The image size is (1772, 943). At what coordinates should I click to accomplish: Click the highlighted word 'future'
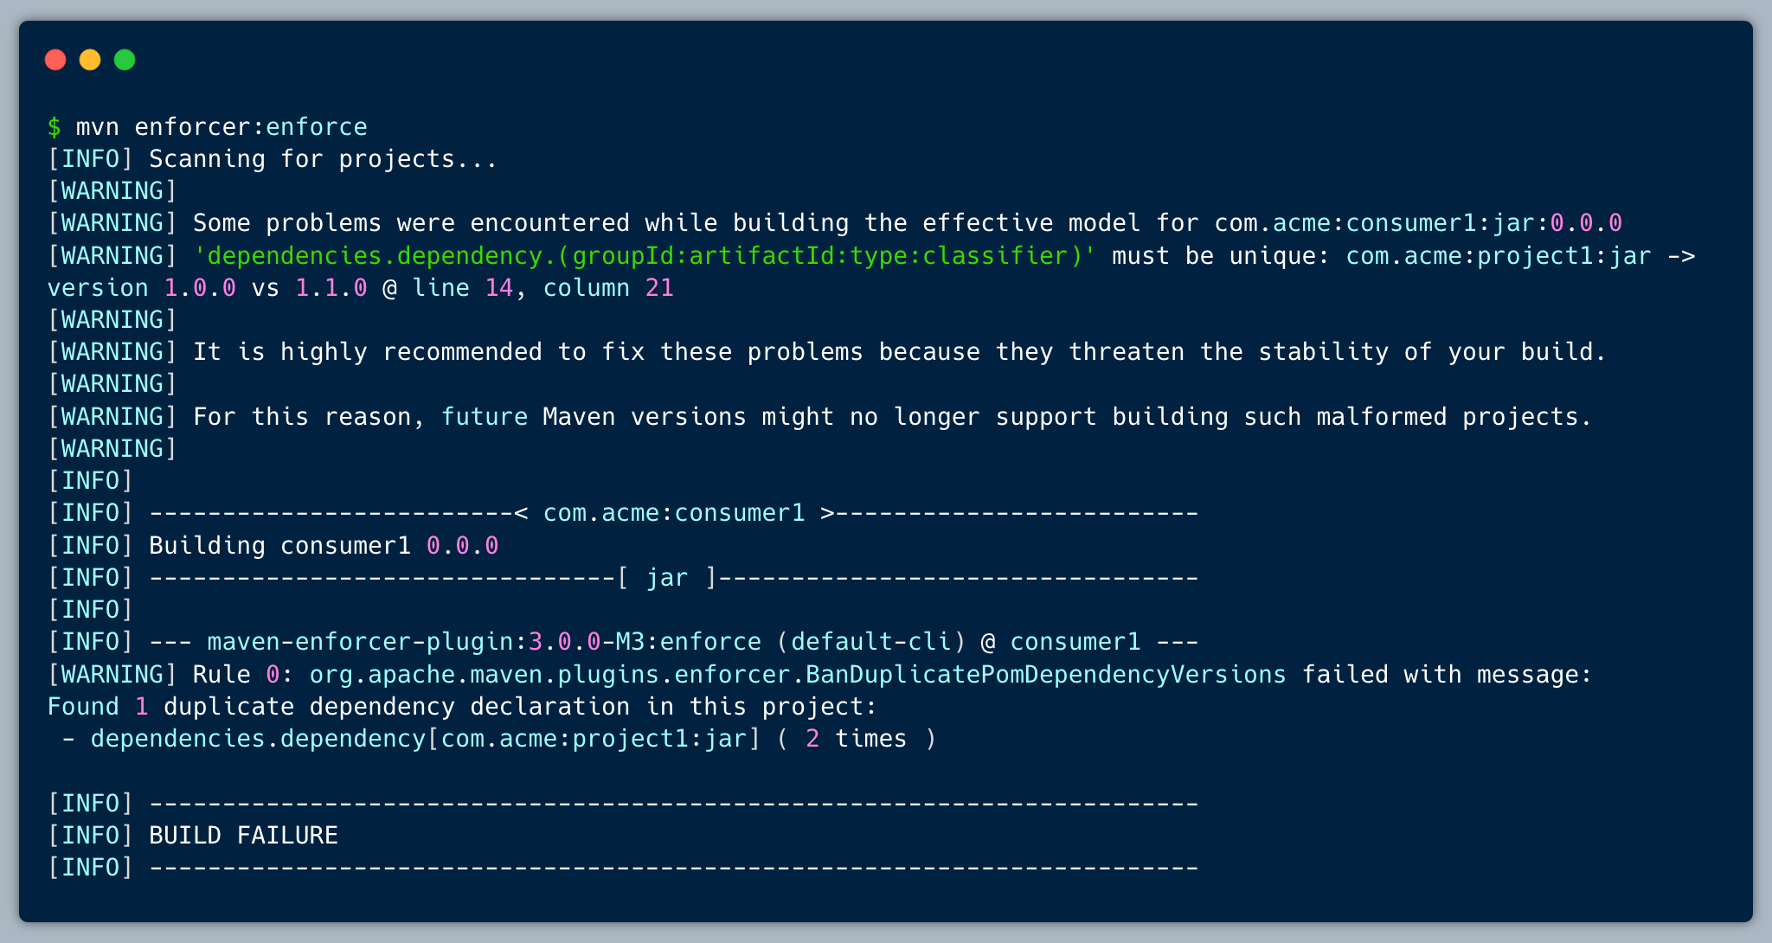tap(485, 417)
